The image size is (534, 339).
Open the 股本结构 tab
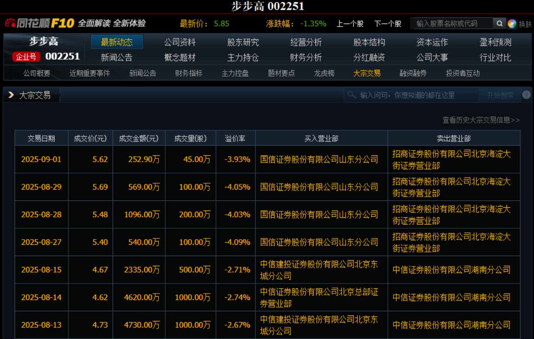[x=369, y=42]
